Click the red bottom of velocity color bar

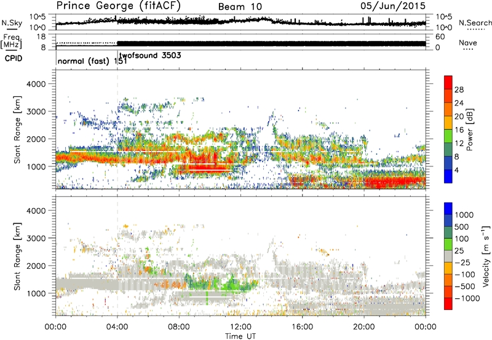pyautogui.click(x=448, y=304)
